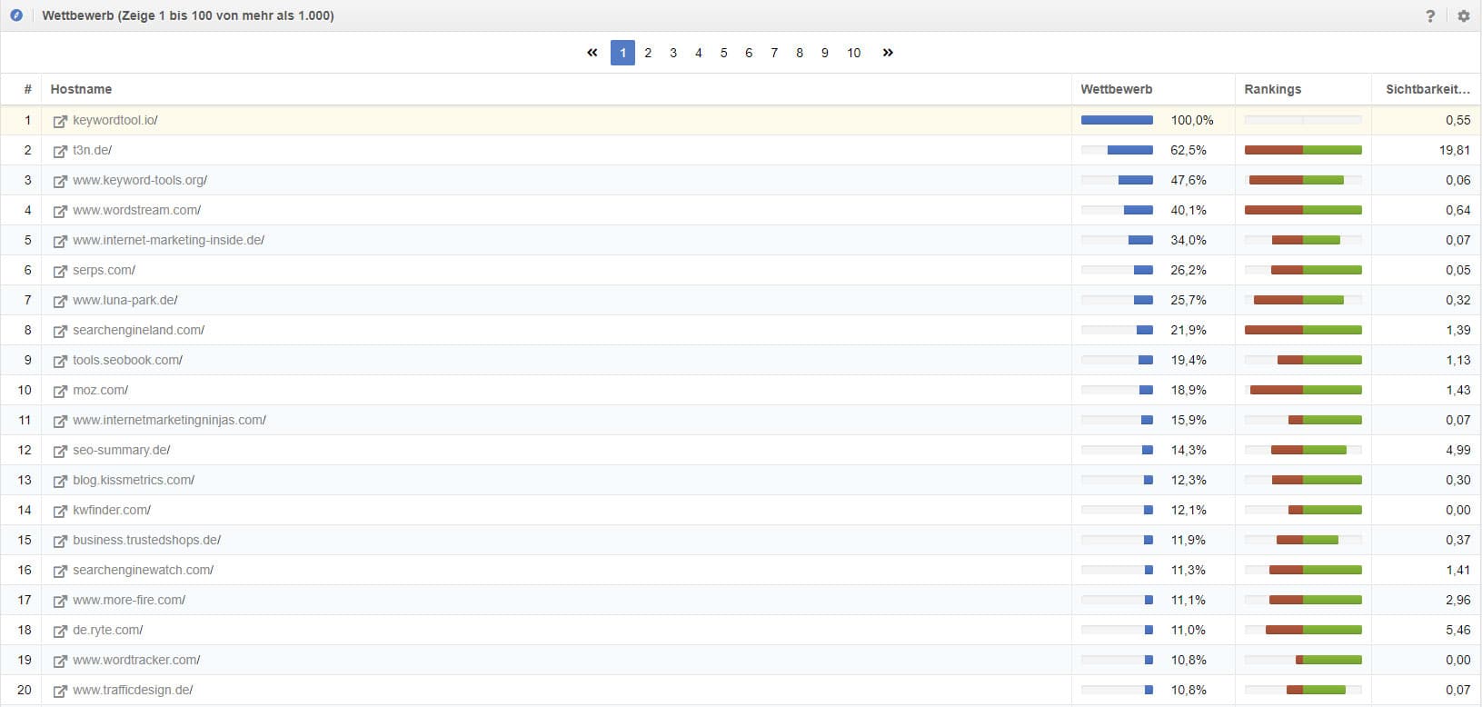Open external link icon for moz.com
1482x707 pixels.
(60, 391)
